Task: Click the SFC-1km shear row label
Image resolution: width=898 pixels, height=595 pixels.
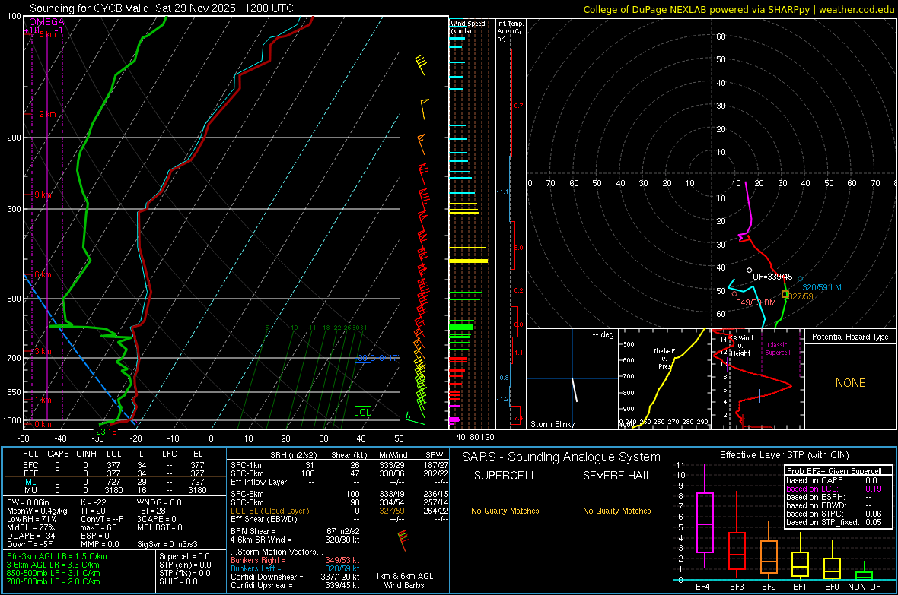Action: click(247, 465)
